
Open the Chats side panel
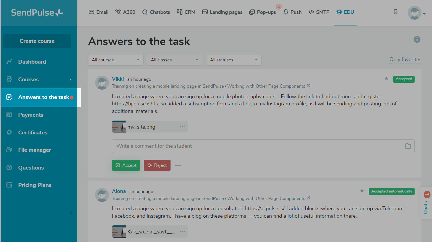[426, 203]
